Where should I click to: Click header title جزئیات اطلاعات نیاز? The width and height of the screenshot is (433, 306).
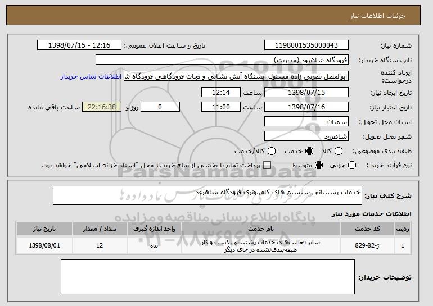tap(377, 16)
